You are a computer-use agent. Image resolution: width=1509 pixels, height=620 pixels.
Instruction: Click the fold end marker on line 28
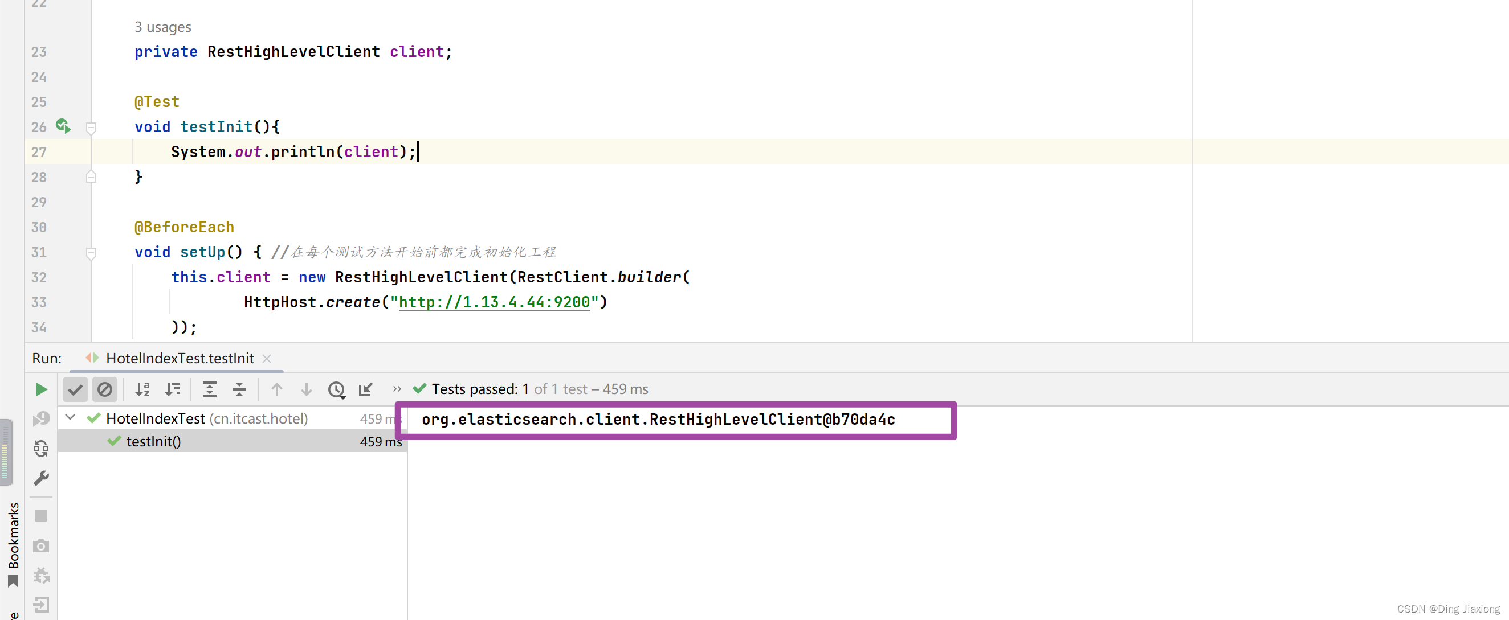tap(91, 176)
